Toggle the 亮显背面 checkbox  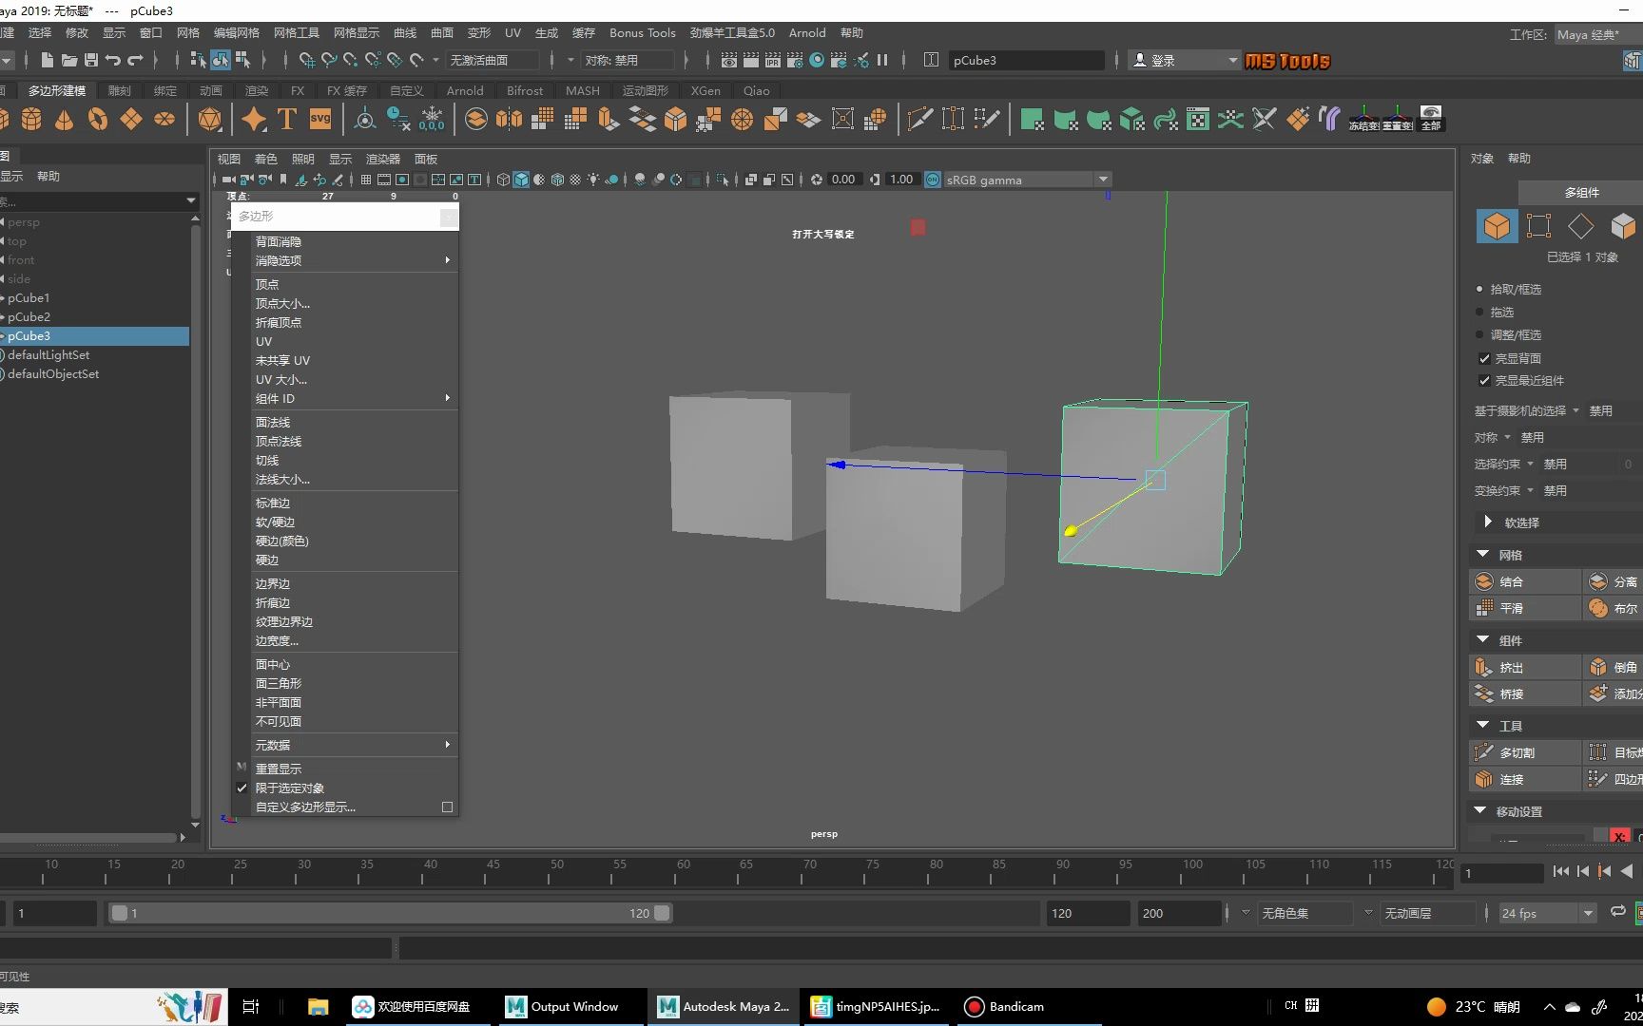(x=1484, y=358)
